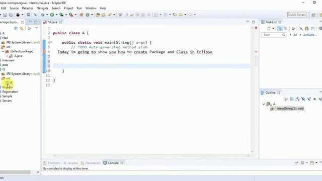Toggle Focus on Workweek in Task List
This screenshot has height=181, width=322.
[x=293, y=29]
